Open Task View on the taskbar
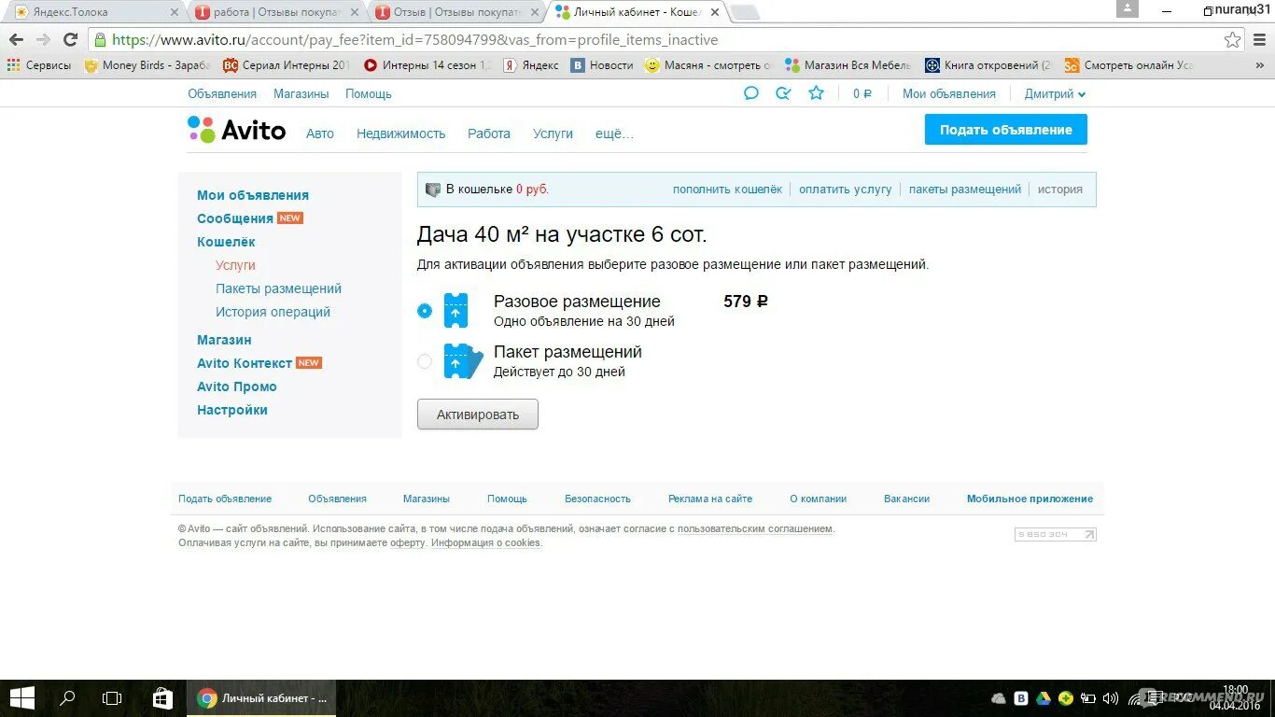The height and width of the screenshot is (717, 1275). [112, 697]
